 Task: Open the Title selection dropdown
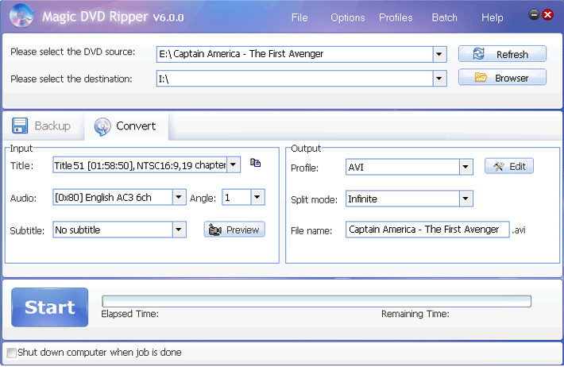(x=234, y=164)
